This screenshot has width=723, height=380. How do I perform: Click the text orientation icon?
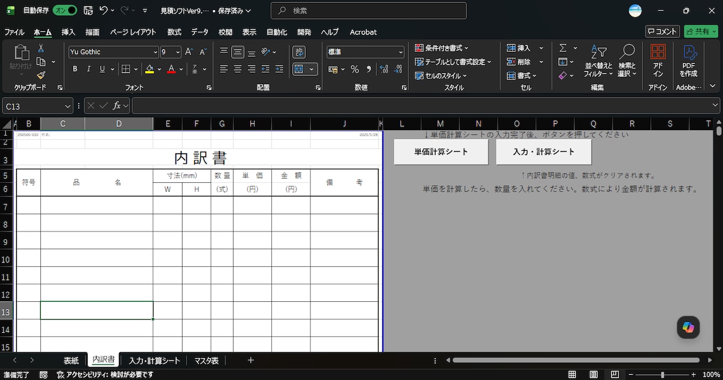[266, 52]
